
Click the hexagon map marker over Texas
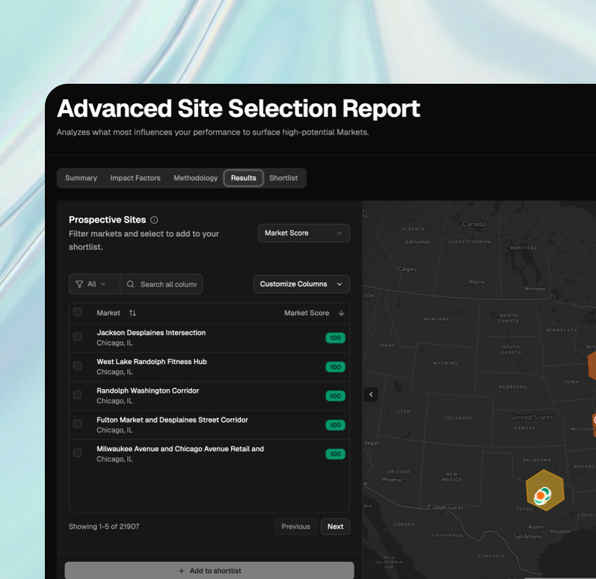coord(544,491)
